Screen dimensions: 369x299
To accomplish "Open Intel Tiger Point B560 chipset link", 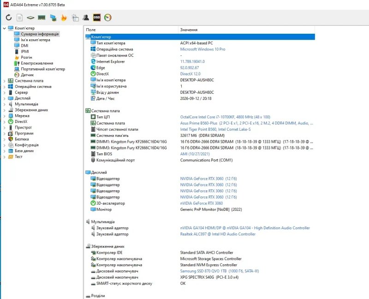I will (x=215, y=129).
